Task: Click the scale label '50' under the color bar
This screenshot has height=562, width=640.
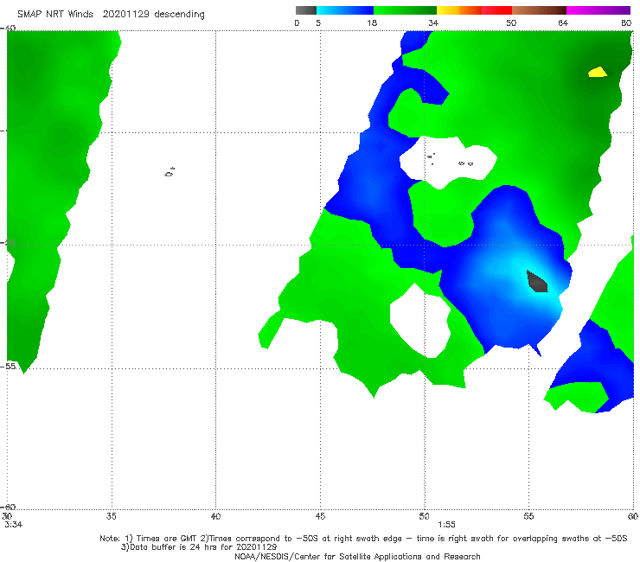Action: pyautogui.click(x=511, y=22)
